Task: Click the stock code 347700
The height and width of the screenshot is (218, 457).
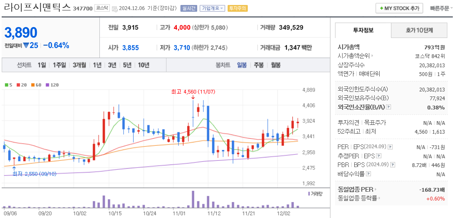Action: (82, 8)
